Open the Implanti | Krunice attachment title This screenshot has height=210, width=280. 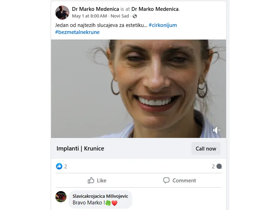click(x=80, y=148)
